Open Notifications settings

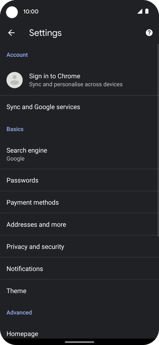(25, 269)
